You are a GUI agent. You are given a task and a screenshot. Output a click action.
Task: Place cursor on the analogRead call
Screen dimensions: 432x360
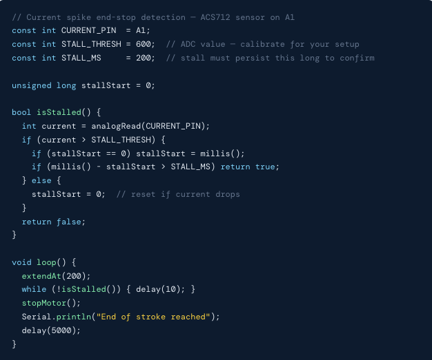pos(150,126)
